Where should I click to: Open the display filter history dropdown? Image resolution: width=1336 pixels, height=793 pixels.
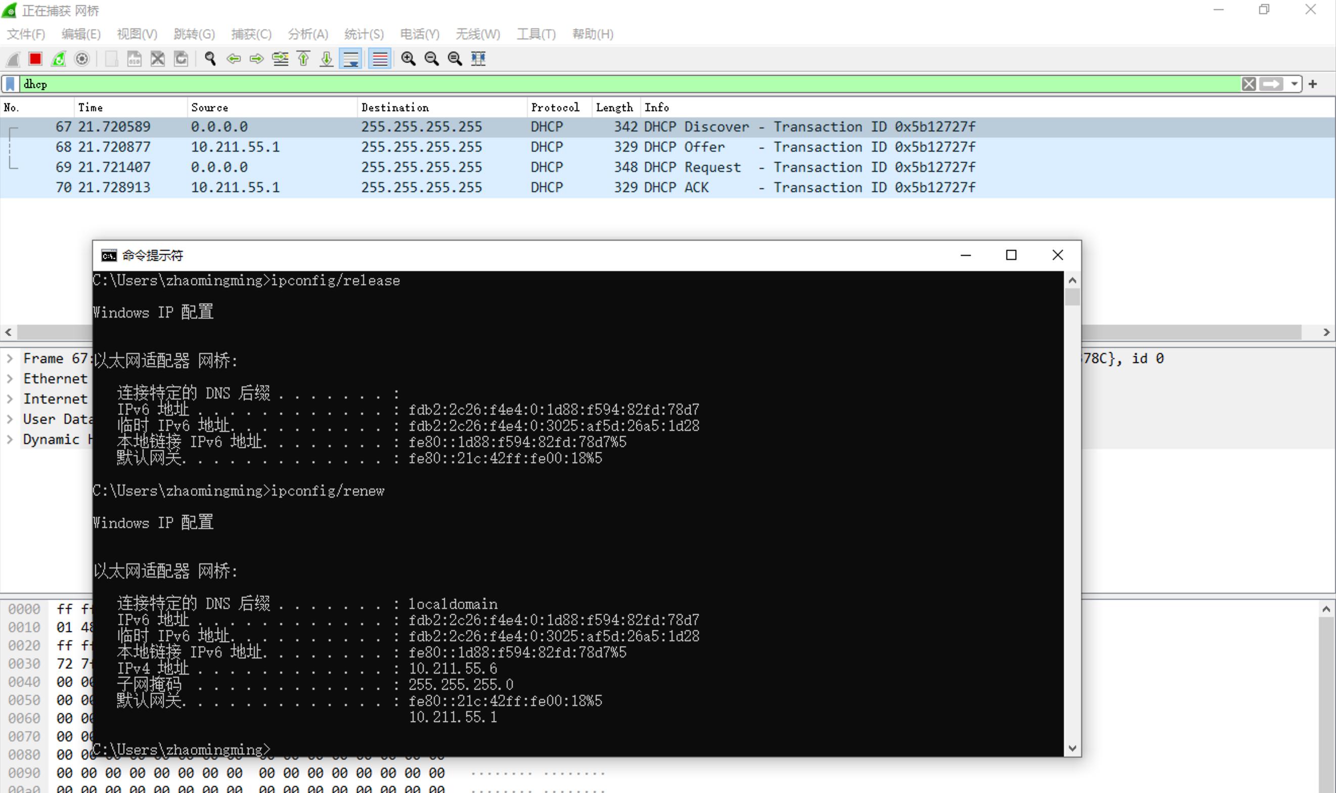[1295, 84]
